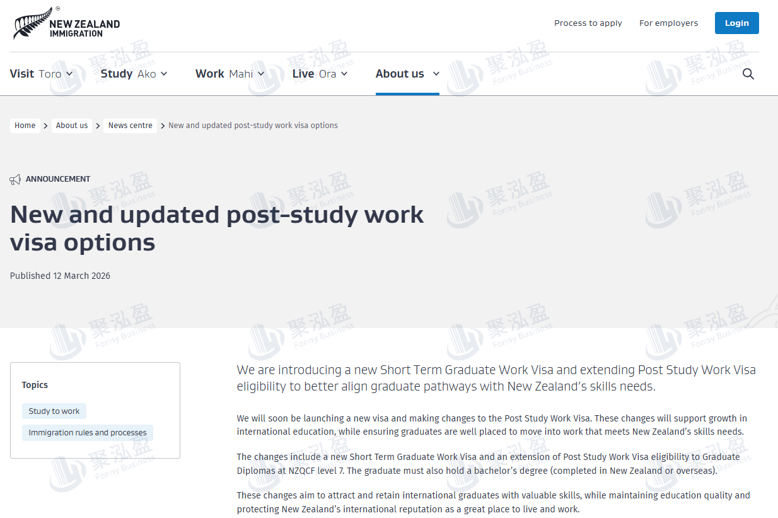
Task: Open the Immigration rules and processes topic
Action: [x=88, y=433]
